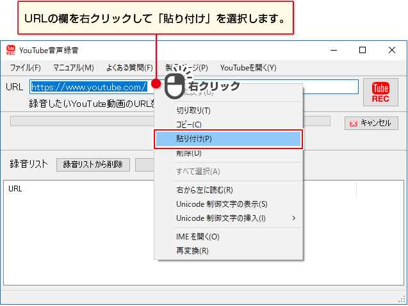Click the progress bar below the URL field
The image size is (408, 306).
pos(170,121)
